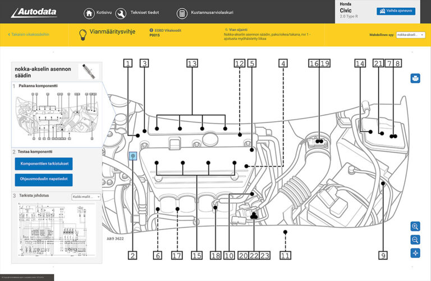Screen dimensions: 431x281
Task: Print the diagram with printer icon
Action: [x=415, y=78]
